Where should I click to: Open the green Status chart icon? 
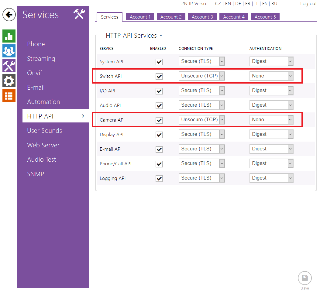tap(9, 36)
